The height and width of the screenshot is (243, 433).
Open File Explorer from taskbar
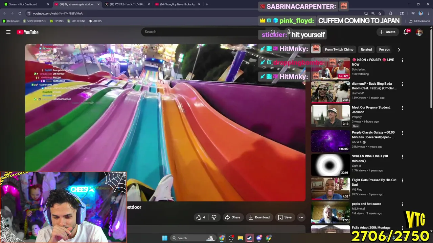(x=240, y=238)
